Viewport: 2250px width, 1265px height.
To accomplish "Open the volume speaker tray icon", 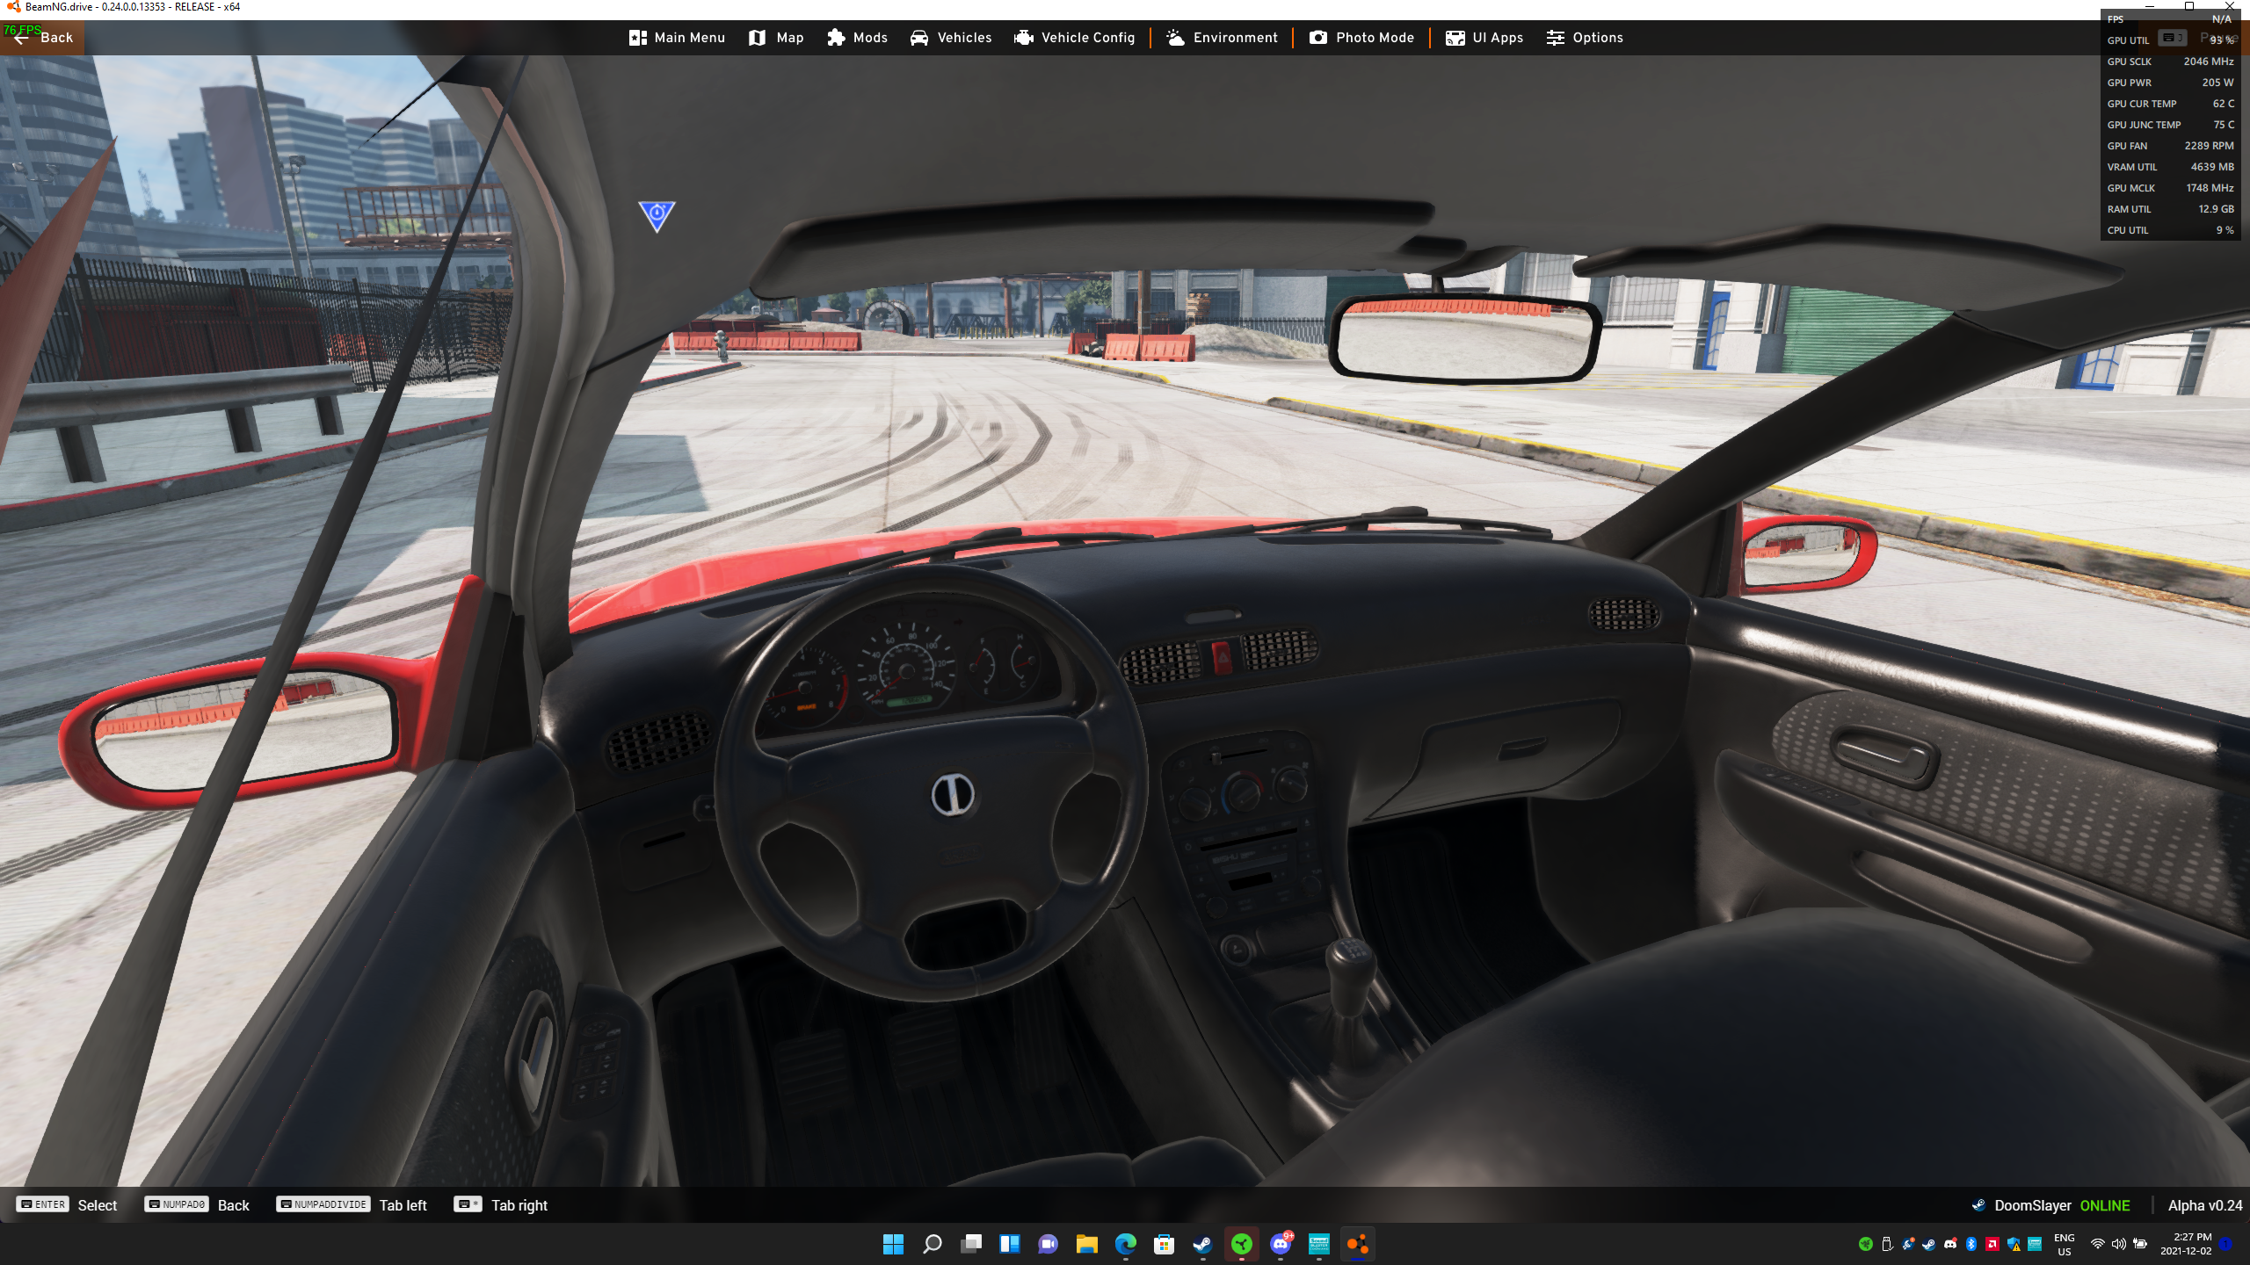I will [2119, 1244].
